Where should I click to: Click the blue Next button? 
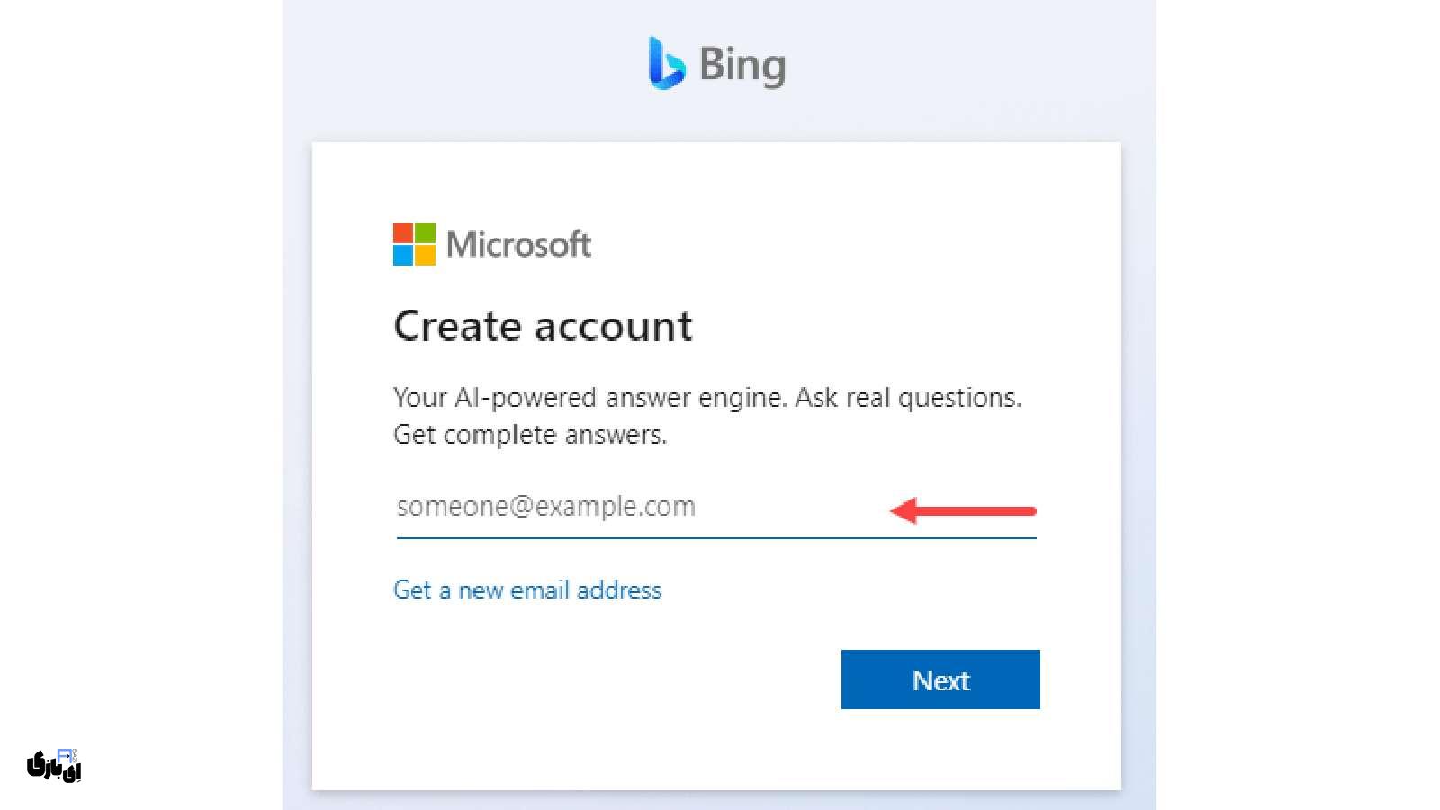tap(940, 679)
